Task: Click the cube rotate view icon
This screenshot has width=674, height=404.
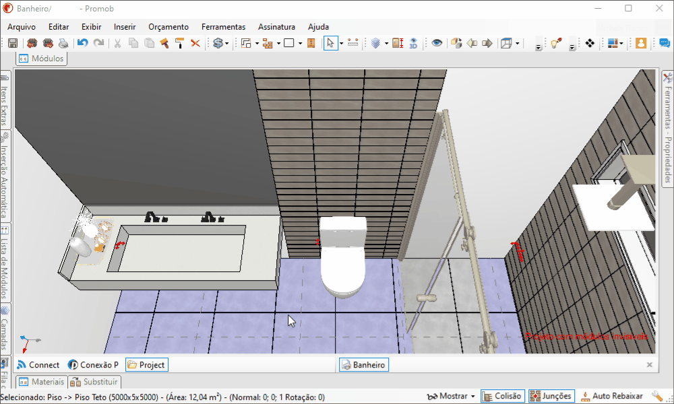Action: 456,43
